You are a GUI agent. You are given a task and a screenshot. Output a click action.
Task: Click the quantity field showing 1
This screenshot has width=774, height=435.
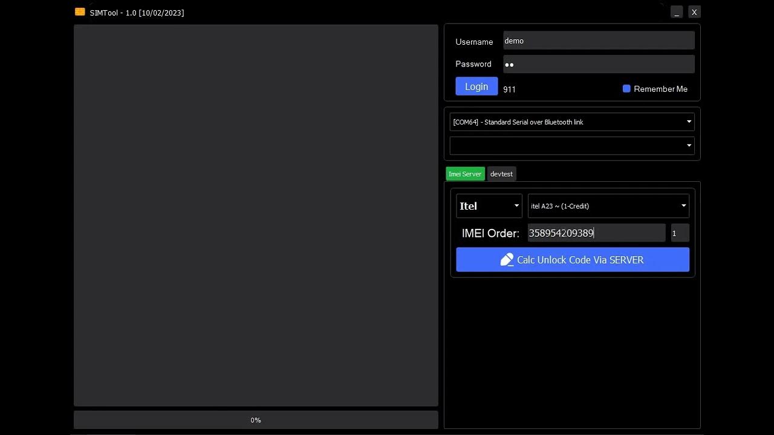pyautogui.click(x=680, y=233)
